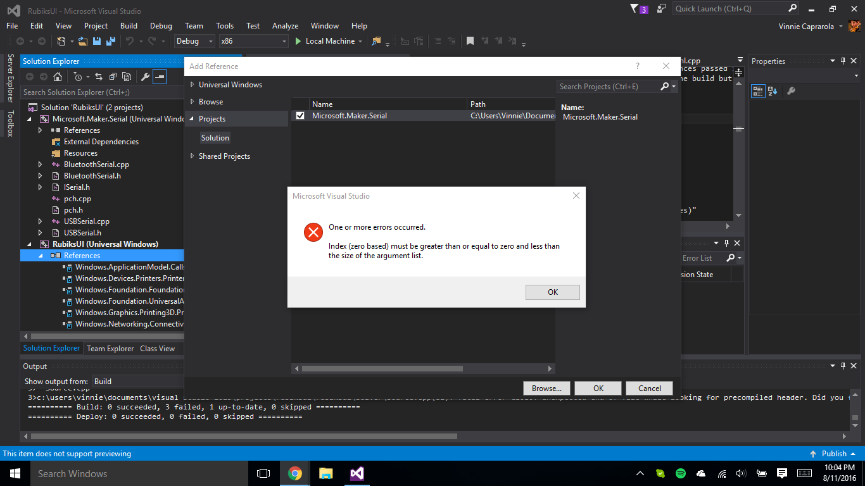
Task: Collapse the Microsoft.Maker.Serial project node
Action: coord(29,119)
